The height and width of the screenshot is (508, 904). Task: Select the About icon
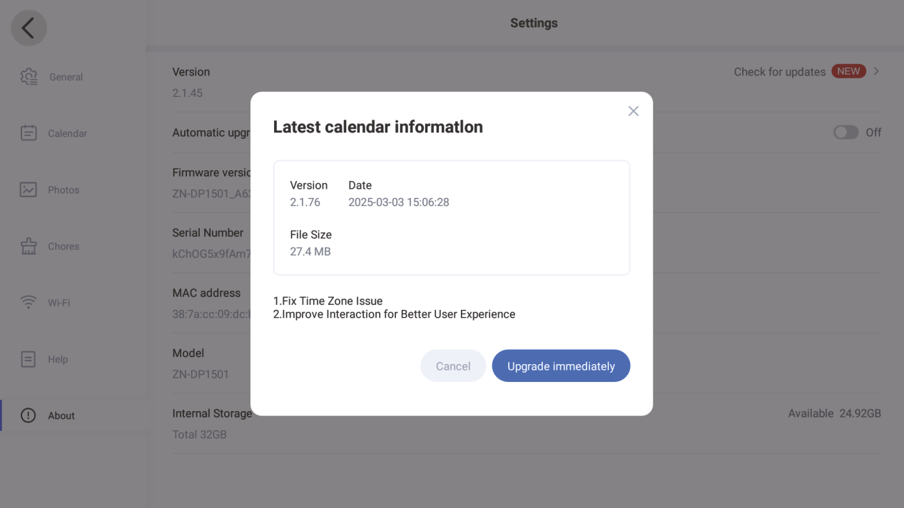[x=29, y=415]
